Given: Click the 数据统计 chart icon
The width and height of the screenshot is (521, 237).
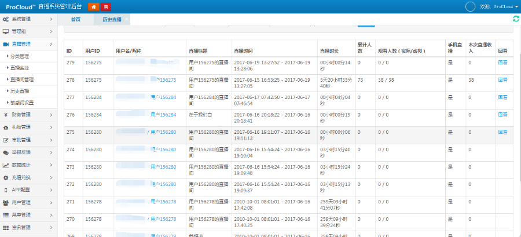Looking at the screenshot, I should click(x=6, y=165).
